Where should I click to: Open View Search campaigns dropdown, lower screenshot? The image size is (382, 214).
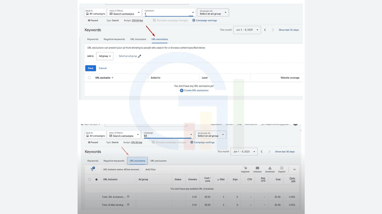(124, 135)
